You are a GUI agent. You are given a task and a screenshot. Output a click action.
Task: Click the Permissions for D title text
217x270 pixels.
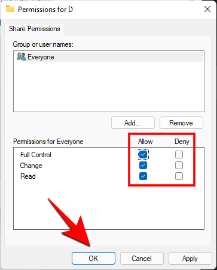45,10
